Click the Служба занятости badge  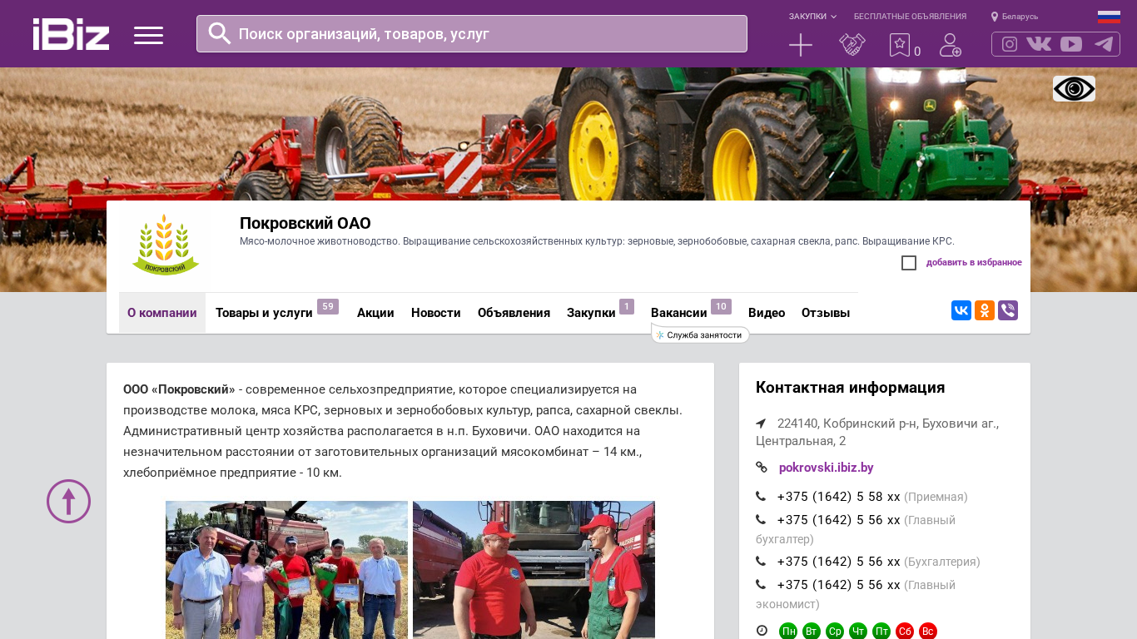point(700,334)
